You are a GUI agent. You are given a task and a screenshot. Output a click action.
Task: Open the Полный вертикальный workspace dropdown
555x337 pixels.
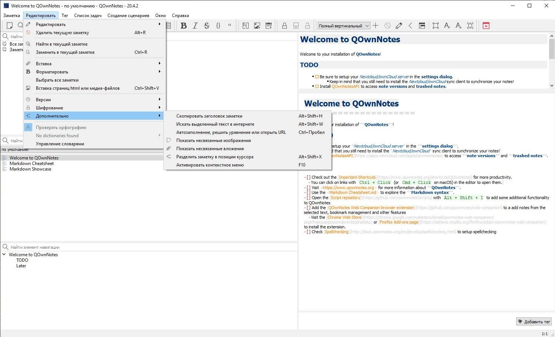pos(344,26)
